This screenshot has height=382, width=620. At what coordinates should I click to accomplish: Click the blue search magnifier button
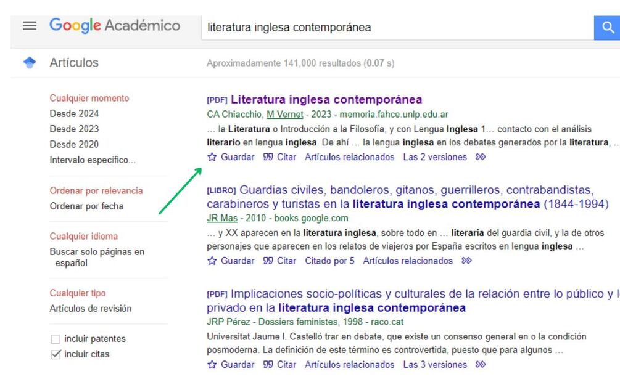click(608, 27)
